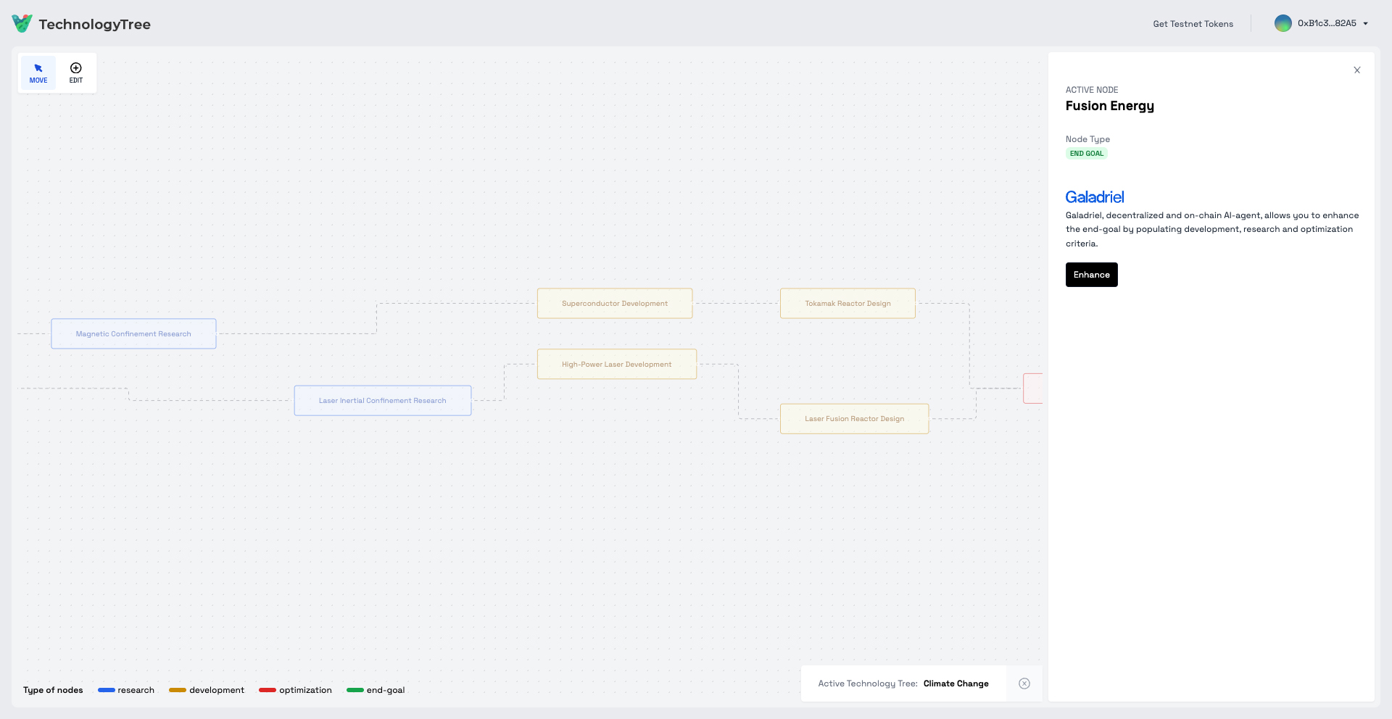Click the ACTIVE NODE heading
The image size is (1392, 719).
(x=1092, y=90)
